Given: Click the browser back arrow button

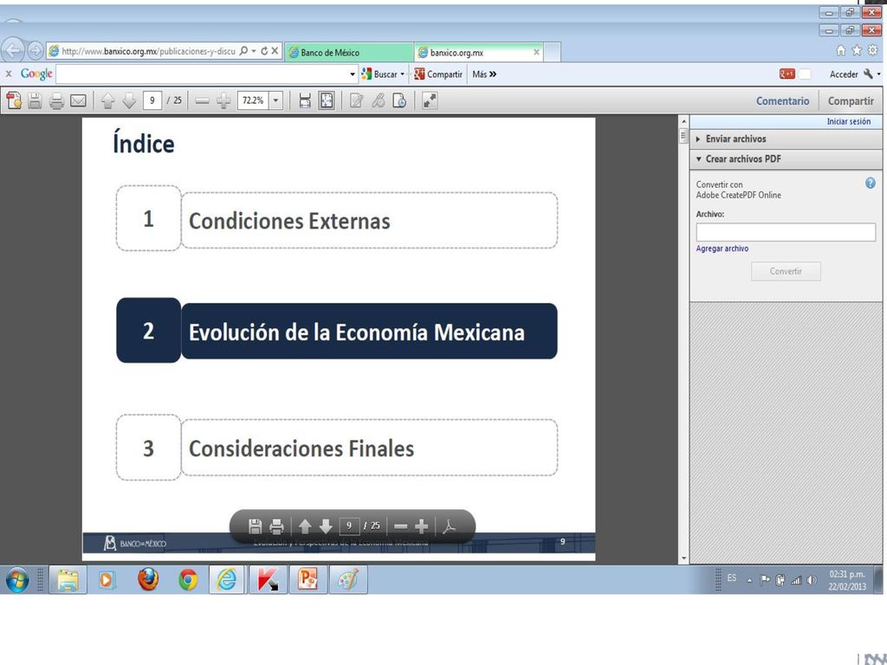Looking at the screenshot, I should 12,51.
